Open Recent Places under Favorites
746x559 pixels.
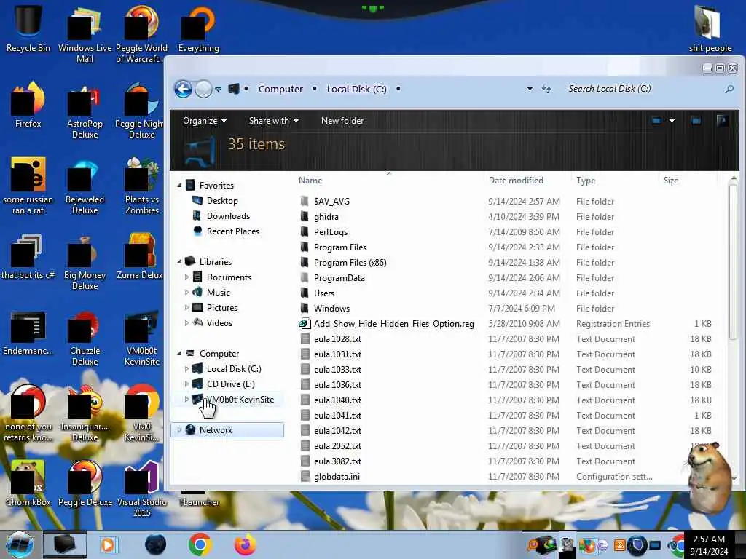232,231
